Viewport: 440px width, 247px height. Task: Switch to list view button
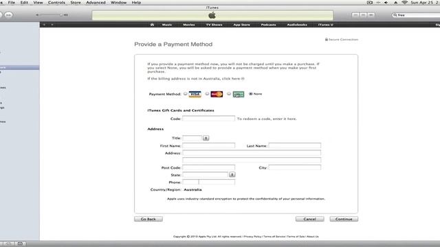355,15
